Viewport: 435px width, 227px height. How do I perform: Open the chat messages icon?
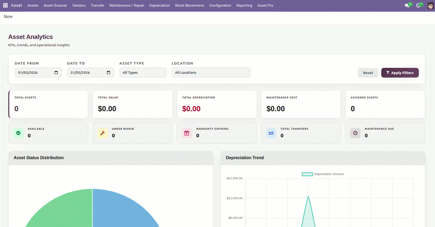407,5
